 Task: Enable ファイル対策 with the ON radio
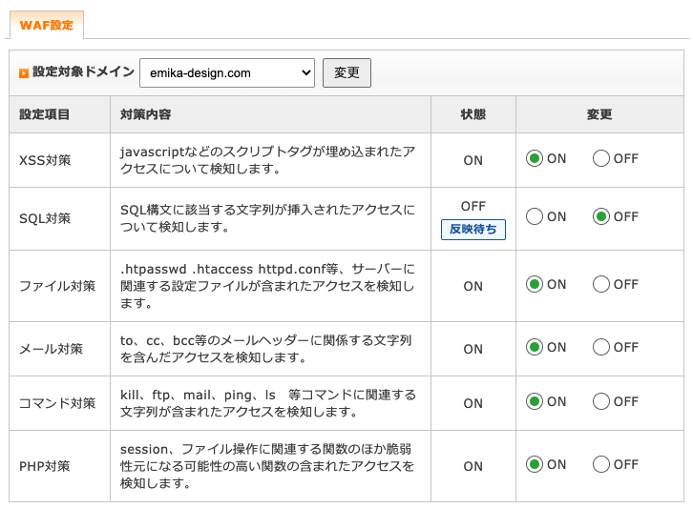tap(535, 284)
